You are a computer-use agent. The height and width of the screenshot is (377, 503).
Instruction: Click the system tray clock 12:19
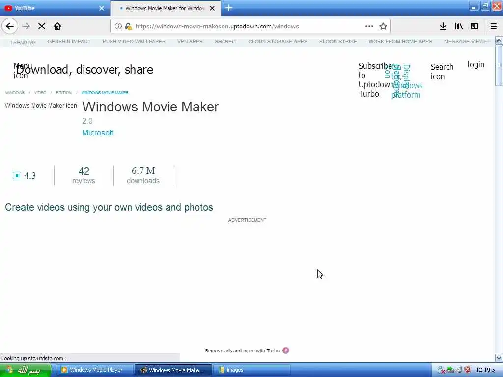pyautogui.click(x=486, y=370)
